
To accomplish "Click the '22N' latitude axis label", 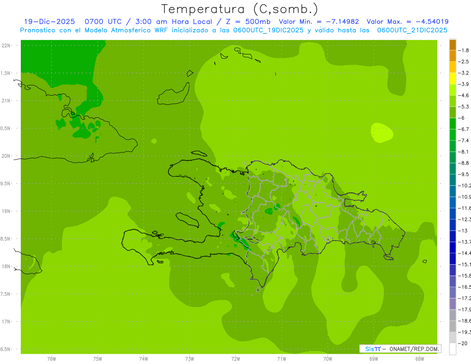I will point(6,46).
